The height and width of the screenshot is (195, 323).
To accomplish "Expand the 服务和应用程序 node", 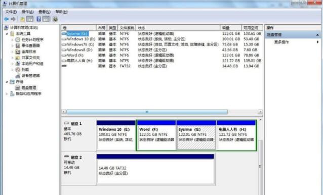I will [7, 94].
